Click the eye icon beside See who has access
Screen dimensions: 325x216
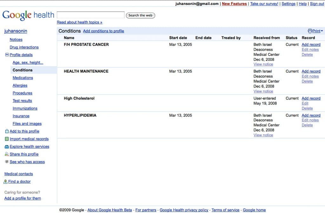tap(7, 162)
